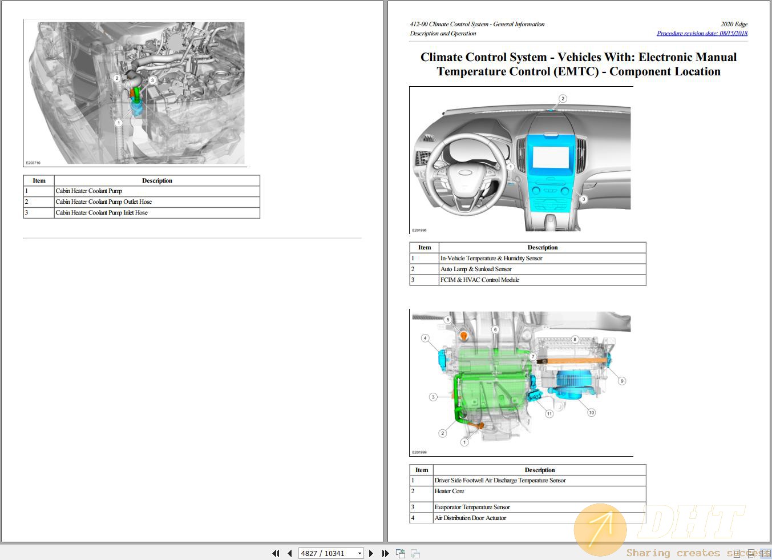This screenshot has width=772, height=560.
Task: Open the Procedure revision date link
Action: pyautogui.click(x=702, y=33)
